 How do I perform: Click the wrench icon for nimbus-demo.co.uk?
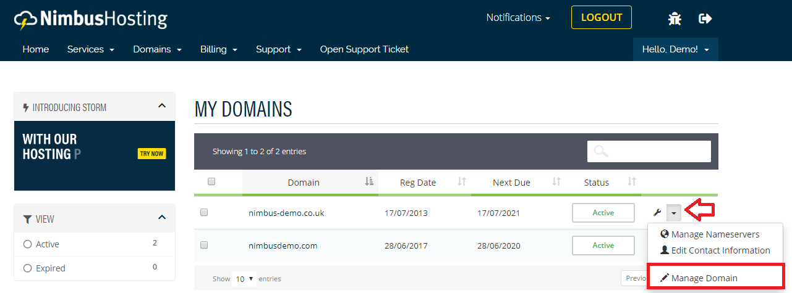657,213
